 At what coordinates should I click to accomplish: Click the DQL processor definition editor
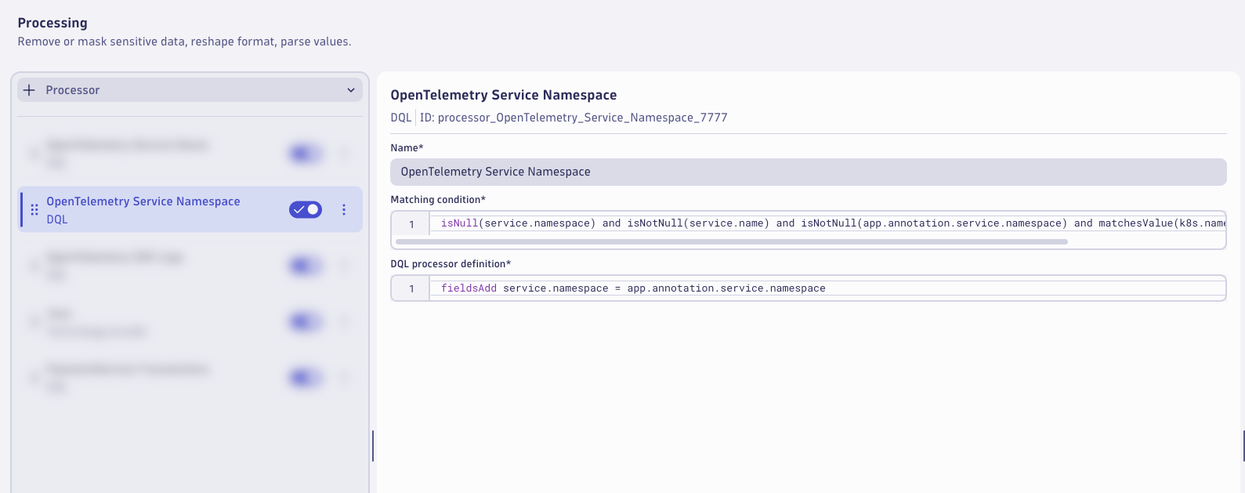point(809,288)
